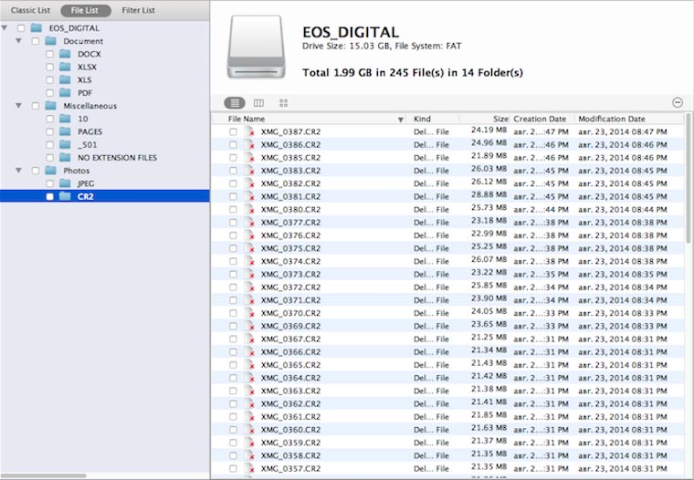Click the circular minus button above file table
The width and height of the screenshot is (694, 480).
pos(678,102)
